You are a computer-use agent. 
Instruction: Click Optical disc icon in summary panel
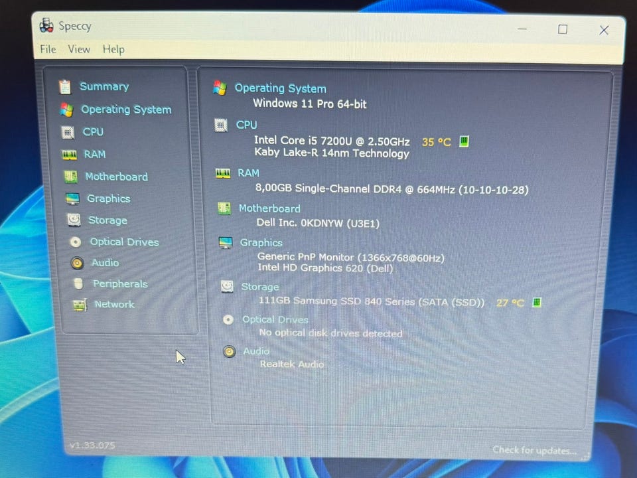[228, 320]
